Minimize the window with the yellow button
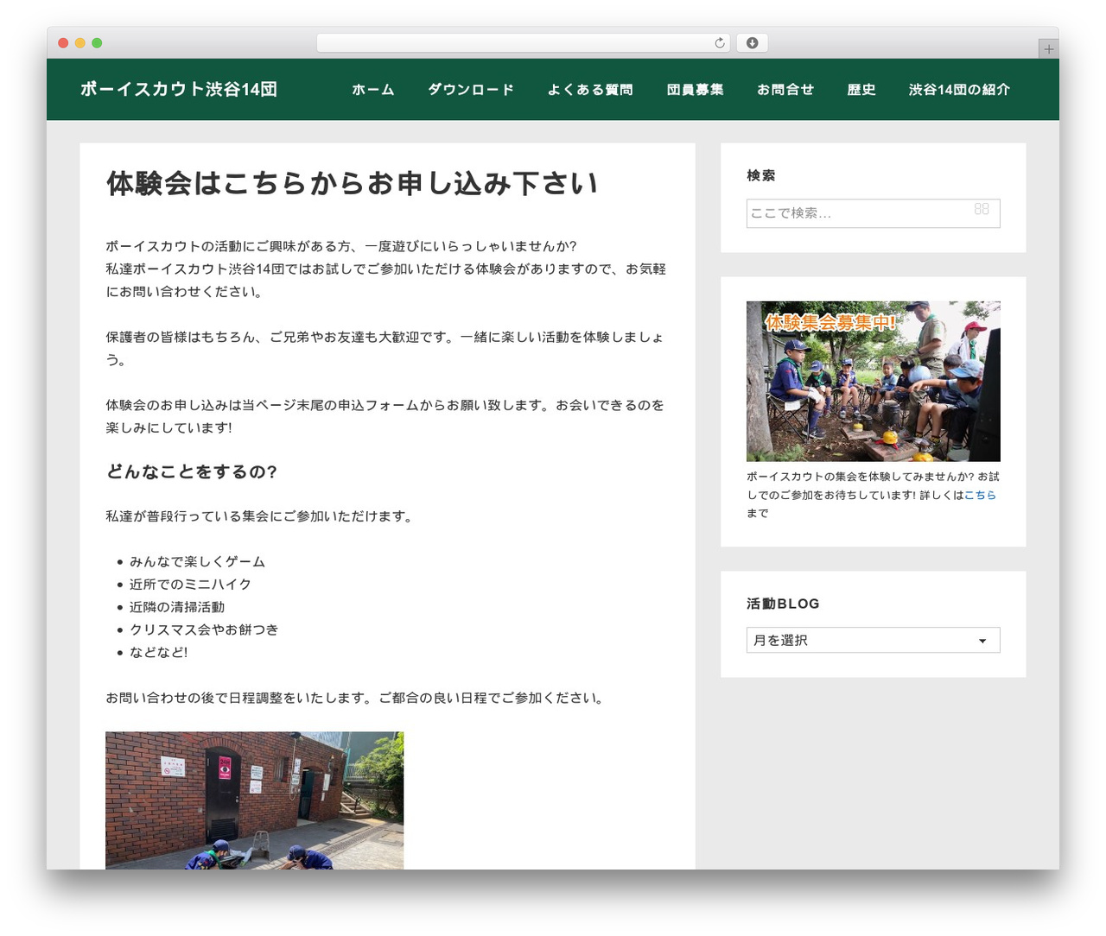1106x936 pixels. tap(80, 43)
